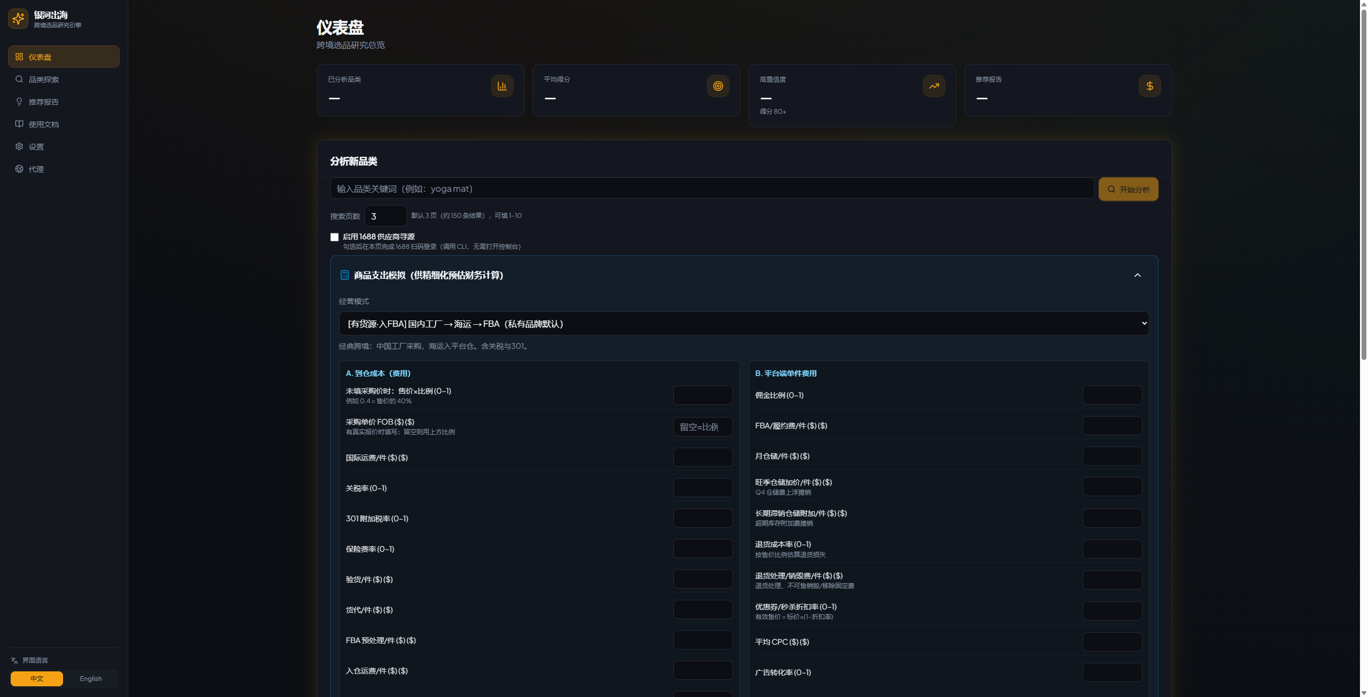Click the target icon in 平均得分 card
Screen dimensions: 1368x697
coord(718,86)
